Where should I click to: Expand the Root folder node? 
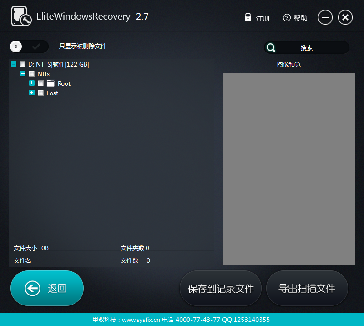click(x=32, y=83)
